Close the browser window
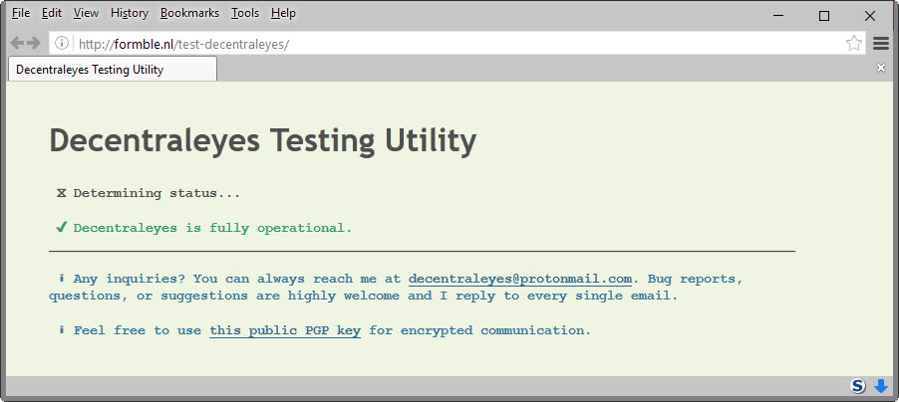899x402 pixels. [x=870, y=16]
